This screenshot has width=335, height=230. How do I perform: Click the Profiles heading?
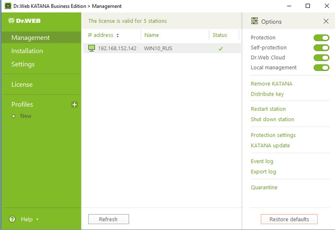pyautogui.click(x=22, y=104)
